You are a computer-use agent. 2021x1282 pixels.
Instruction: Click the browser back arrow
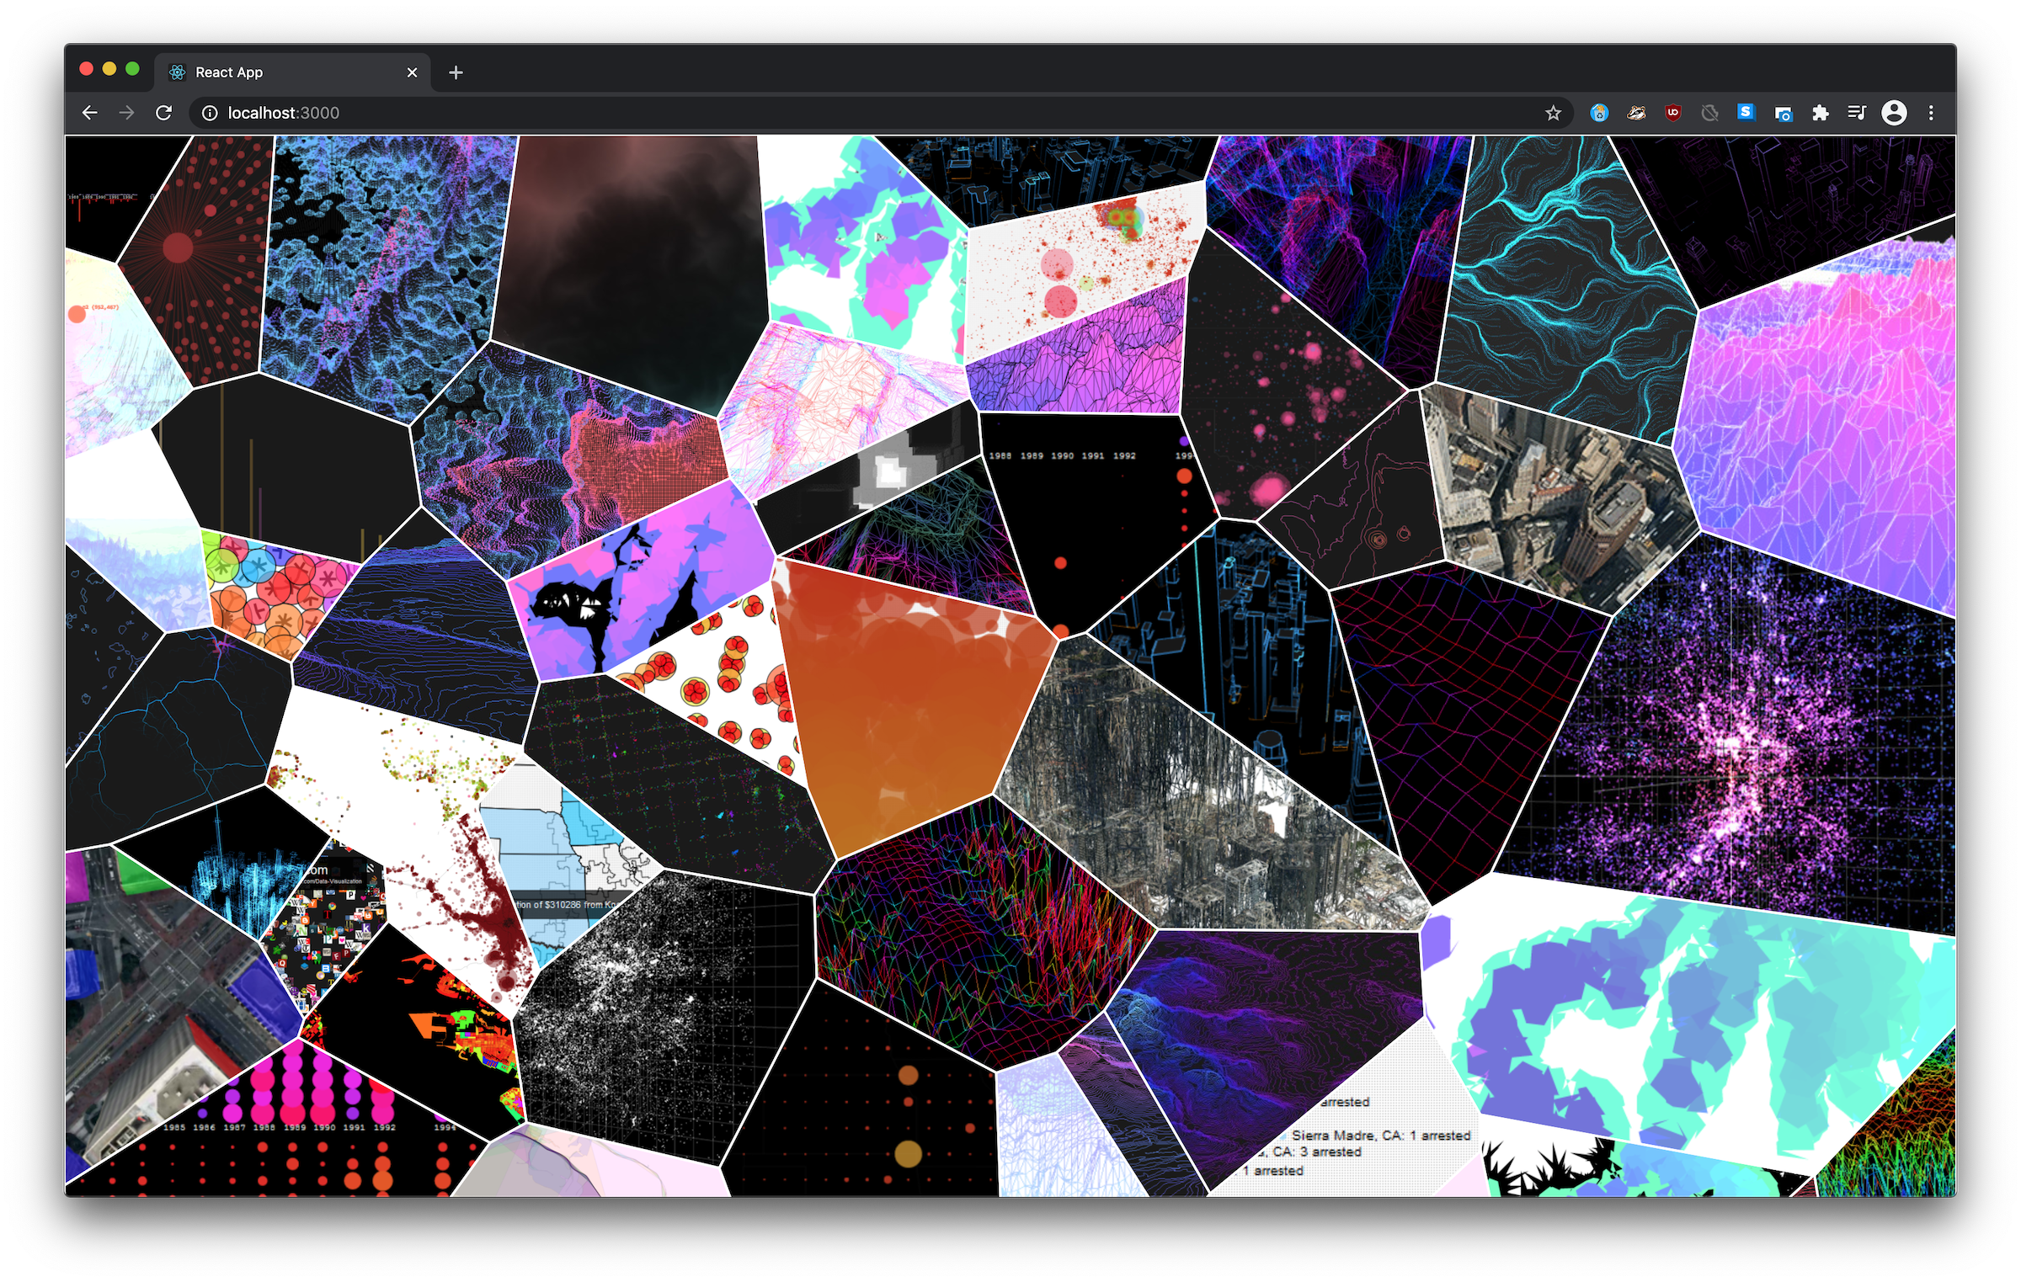90,113
